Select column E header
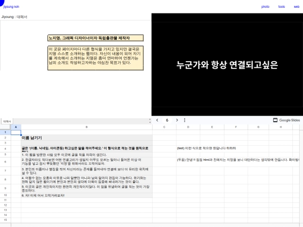 [x=212, y=127]
